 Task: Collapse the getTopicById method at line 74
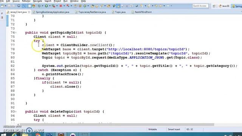tap(16, 33)
